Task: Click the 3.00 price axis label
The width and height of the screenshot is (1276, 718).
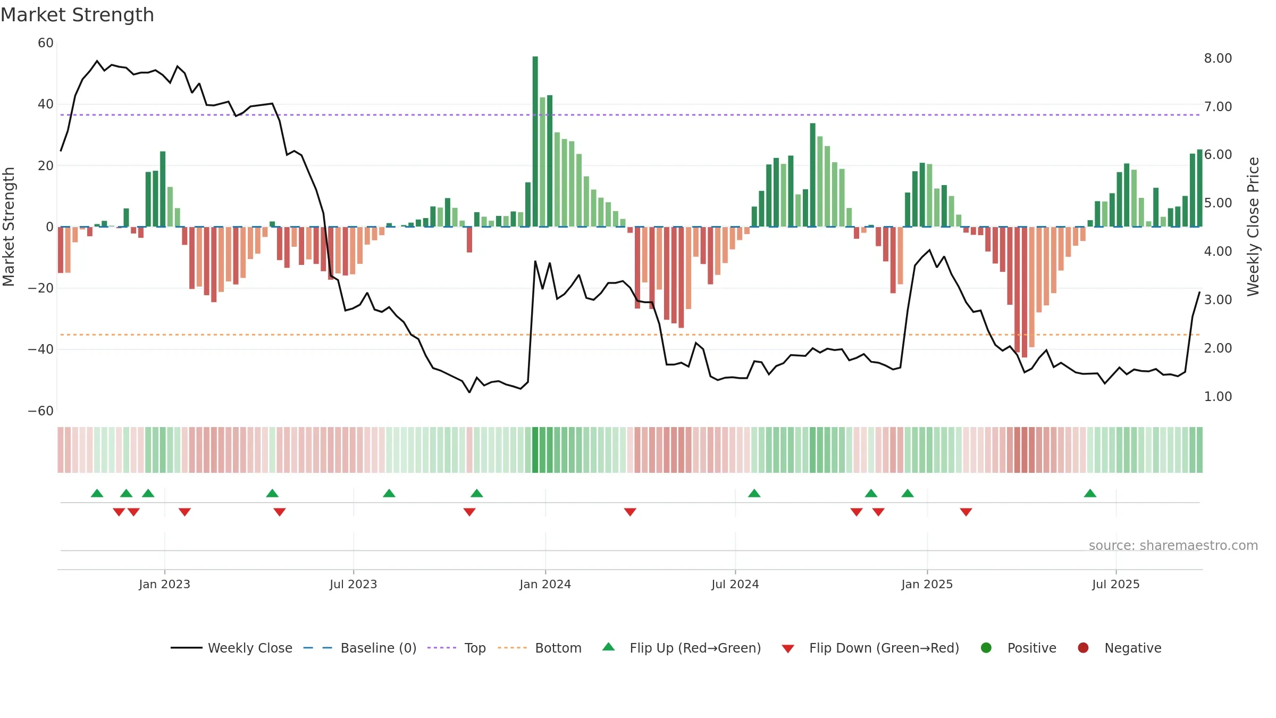Action: coord(1218,300)
